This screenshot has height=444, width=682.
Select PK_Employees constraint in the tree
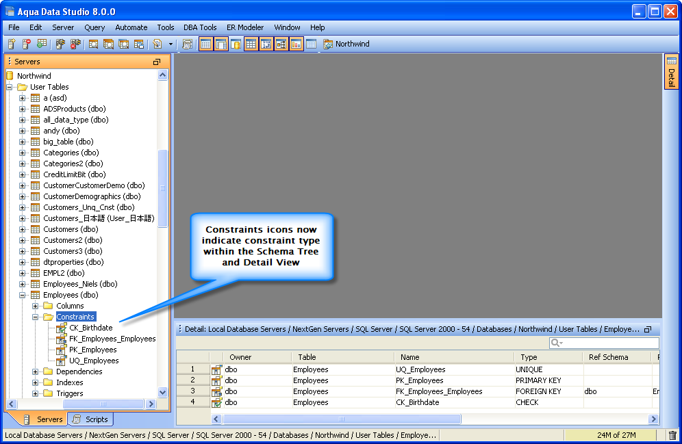click(93, 350)
